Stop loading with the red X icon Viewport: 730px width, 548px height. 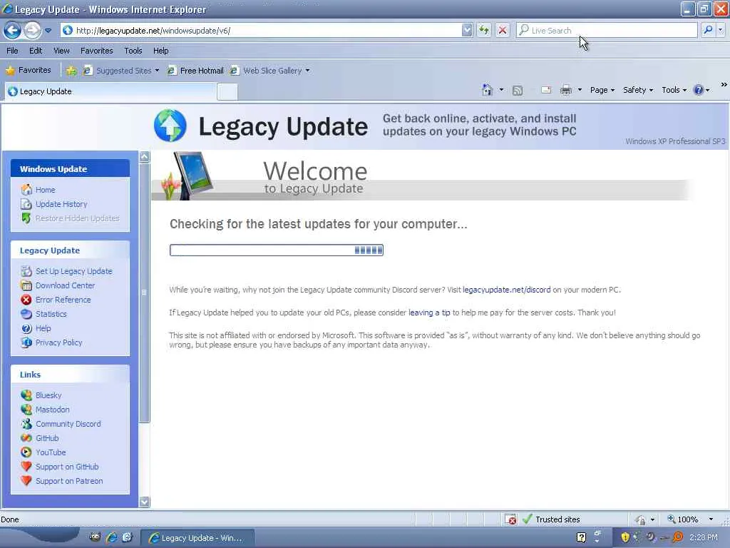[x=503, y=30]
